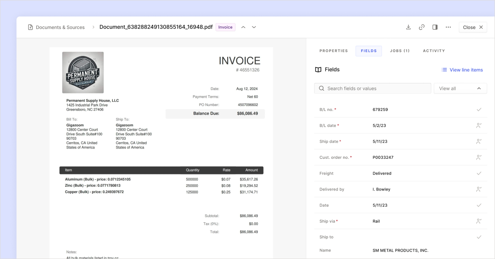The width and height of the screenshot is (495, 259).
Task: Click the View line items list icon
Action: pos(444,70)
